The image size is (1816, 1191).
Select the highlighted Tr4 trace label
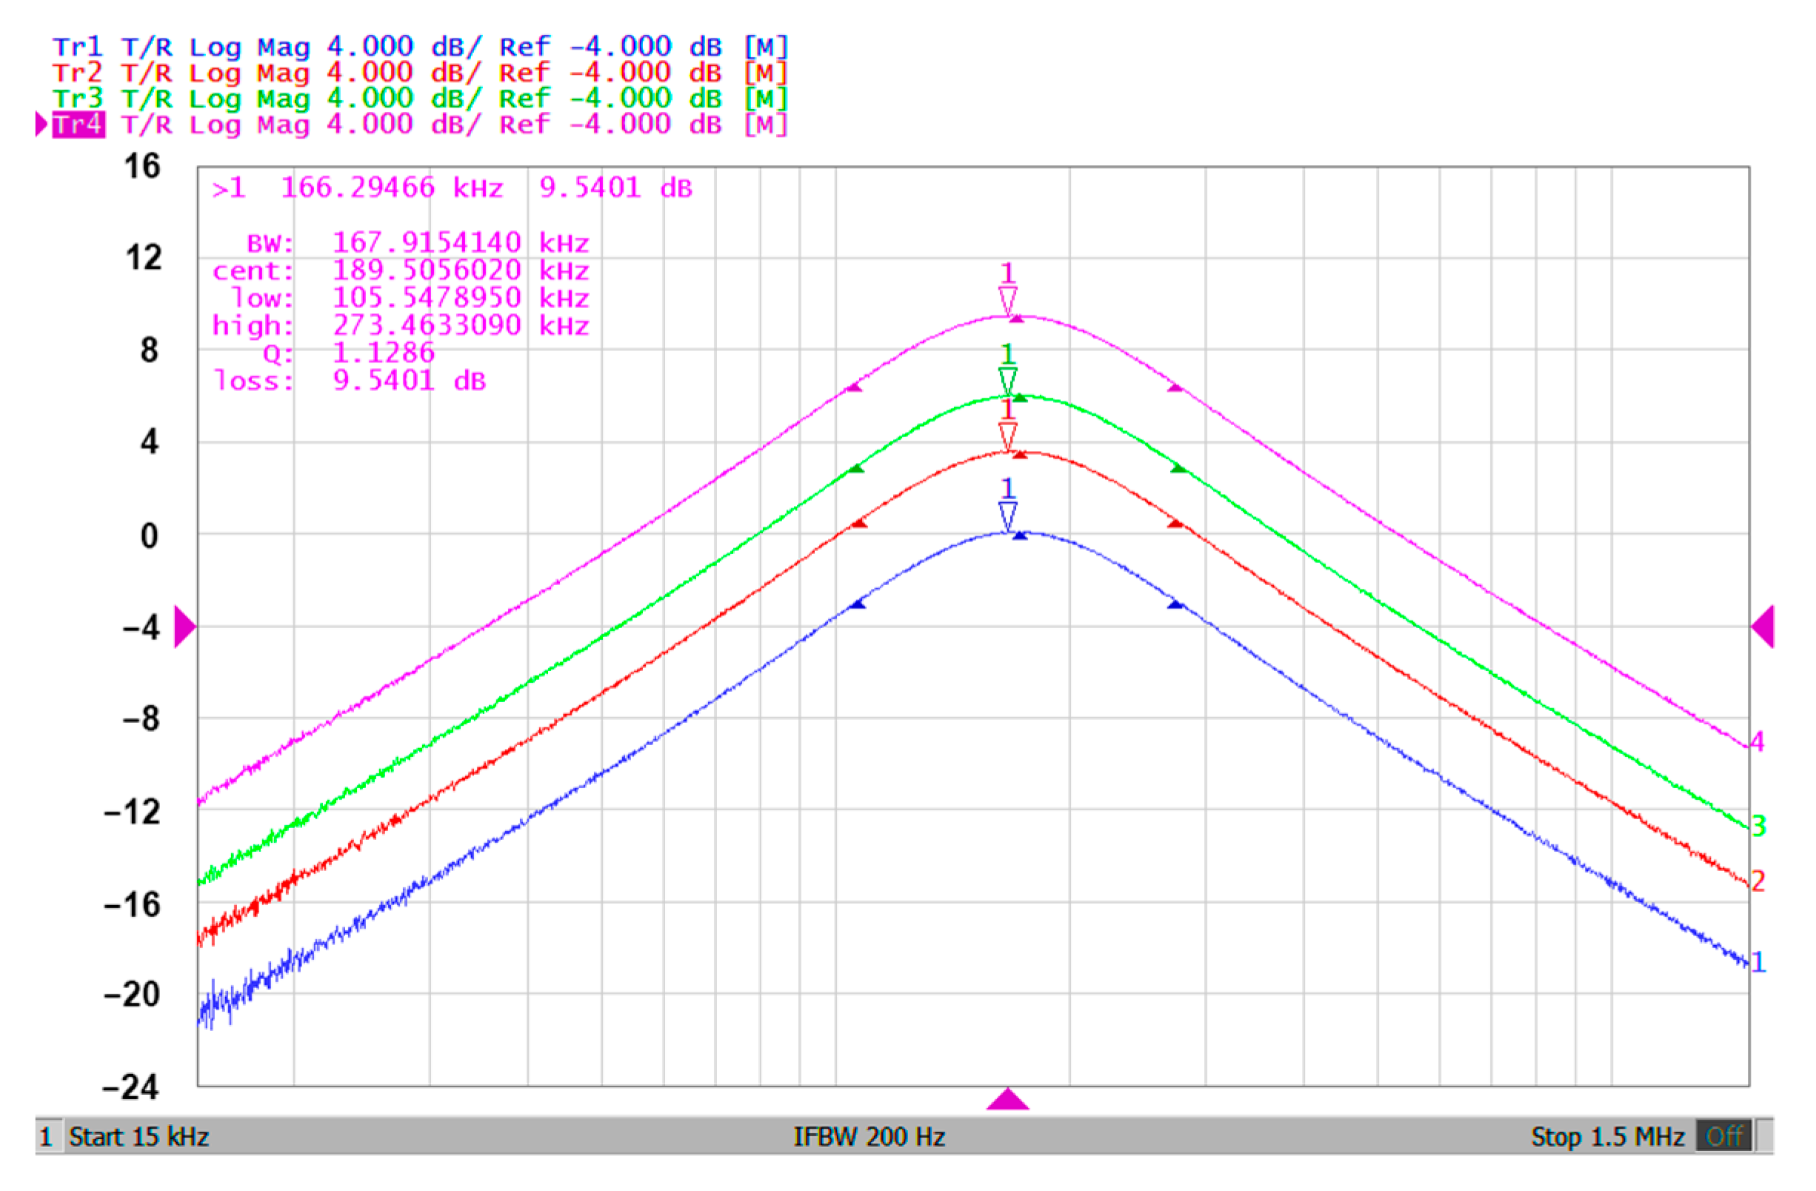click(78, 124)
